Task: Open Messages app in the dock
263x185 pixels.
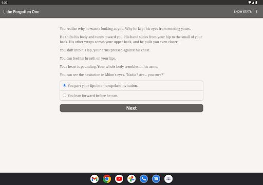Action: (156, 179)
